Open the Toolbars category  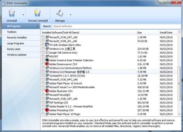pos(21,32)
